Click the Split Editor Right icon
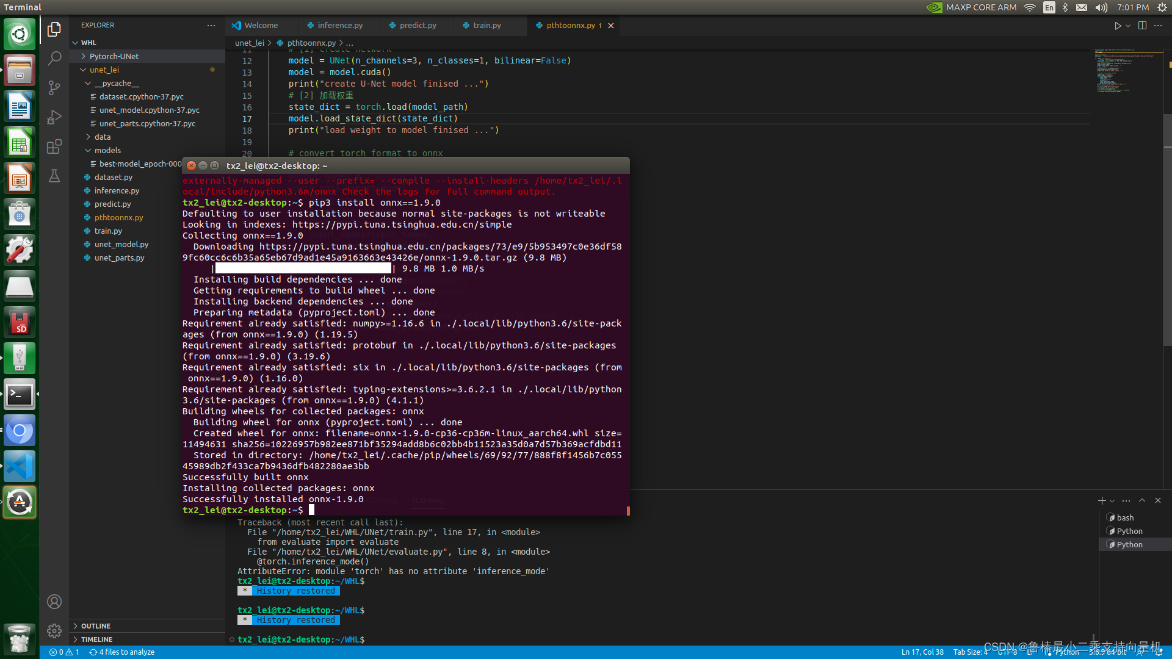This screenshot has height=659, width=1172. tap(1142, 26)
